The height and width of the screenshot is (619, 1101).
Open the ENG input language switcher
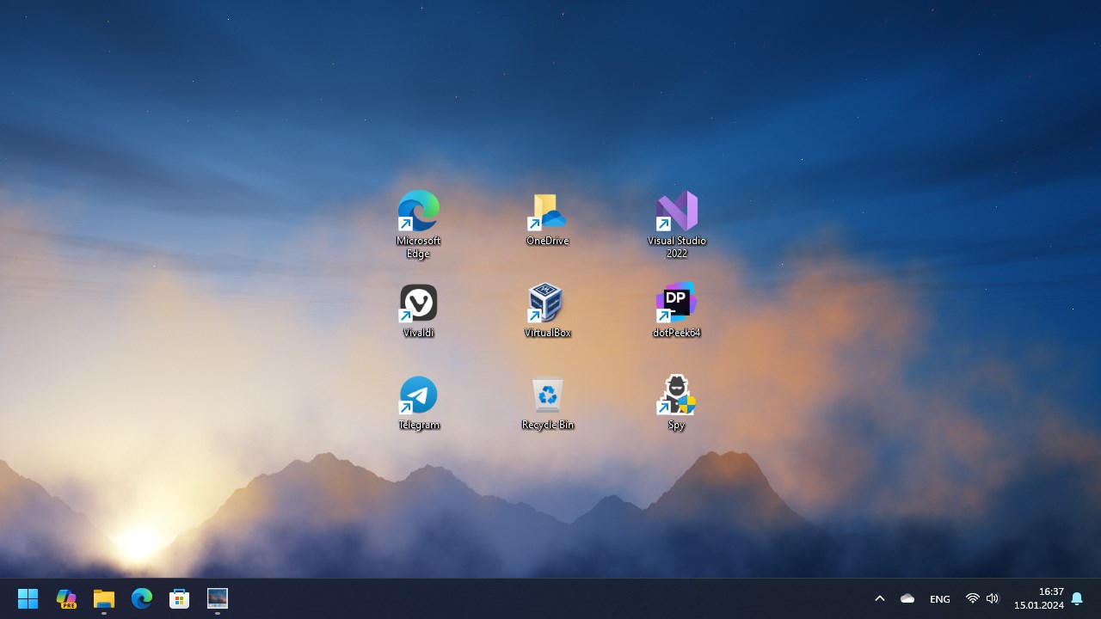(x=940, y=599)
